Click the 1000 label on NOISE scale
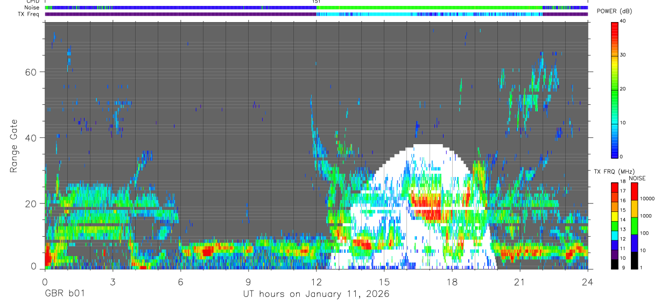The width and height of the screenshot is (661, 305). 647,216
